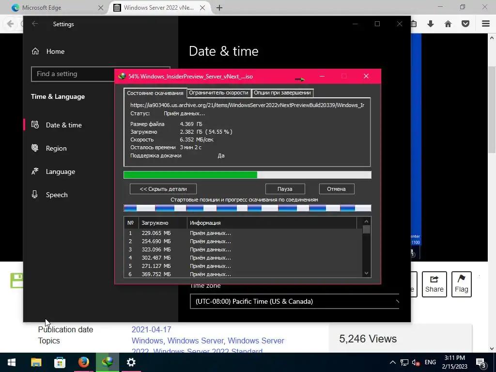Open File Explorer from the taskbar
This screenshot has height=372, width=496.
click(x=36, y=362)
